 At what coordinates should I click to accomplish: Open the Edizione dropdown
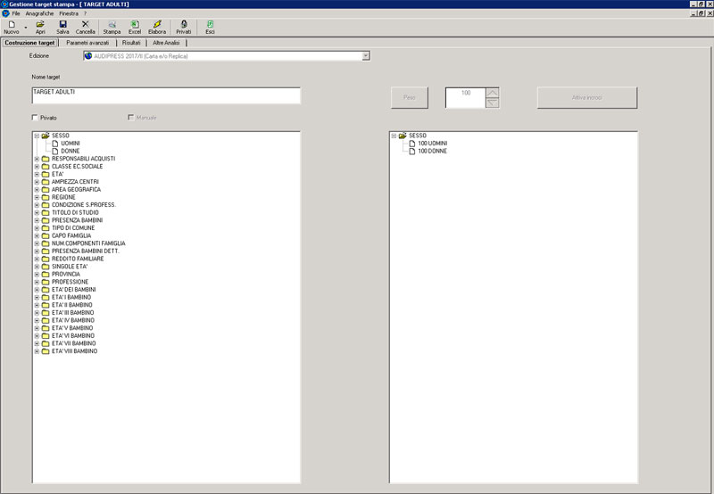coord(366,56)
